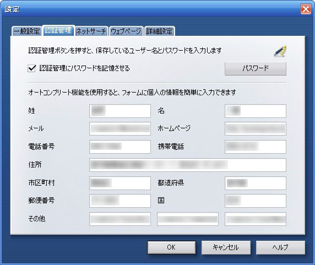Click the 電話番号 input field
Image resolution: width=315 pixels, height=265 pixels.
click(x=120, y=147)
